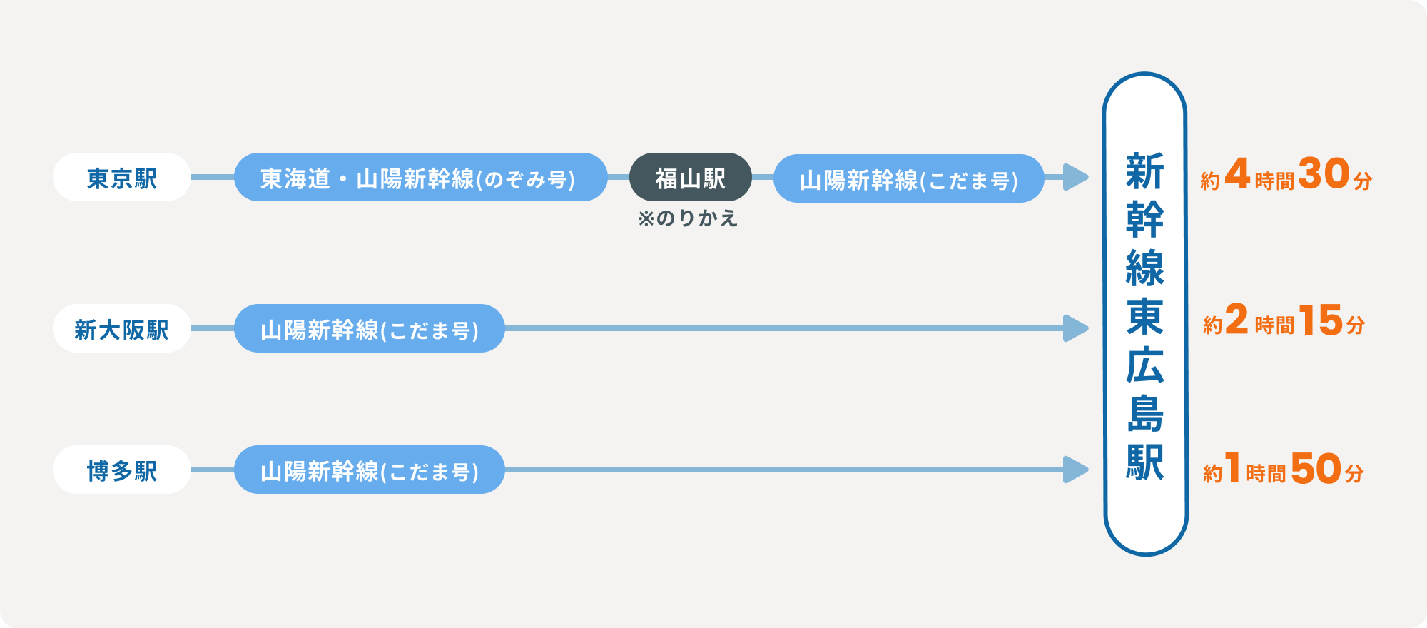Select the 東海道・山陽新幹線(のぞみ号) pill
Screen dimensions: 1427x628
click(421, 177)
